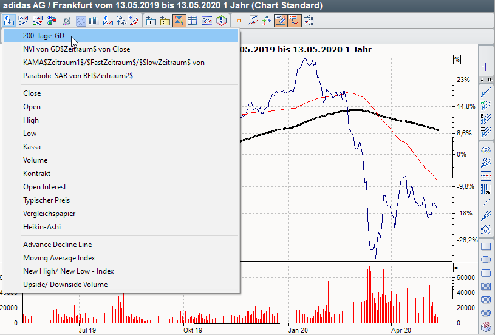Screen dimensions: 495x335
Task: Click the crosshatch grid pattern drawing tool
Action: (x=485, y=229)
